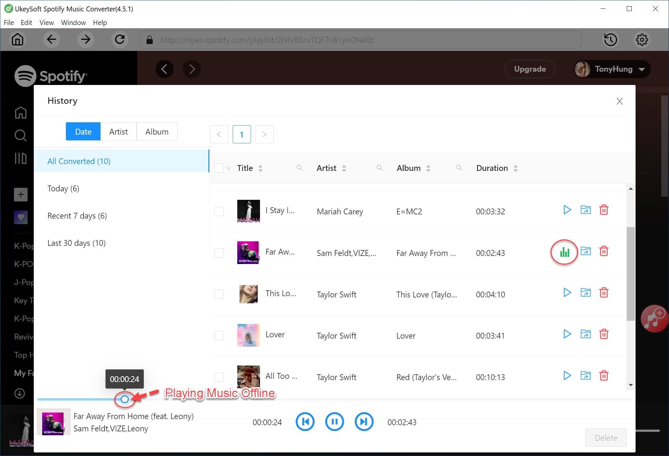Click the folder icon for Lover track
Screen dimensions: 669x456
pyautogui.click(x=586, y=335)
